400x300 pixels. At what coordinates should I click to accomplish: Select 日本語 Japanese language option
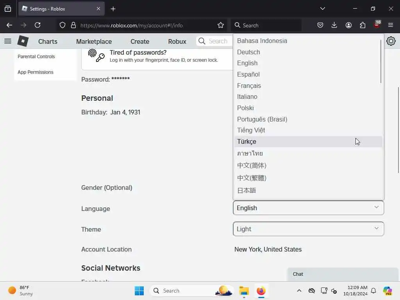pos(308,191)
